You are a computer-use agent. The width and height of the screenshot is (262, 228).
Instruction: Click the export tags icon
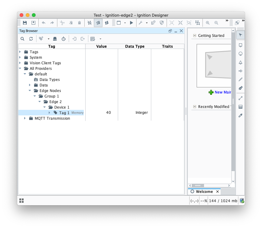83,39
